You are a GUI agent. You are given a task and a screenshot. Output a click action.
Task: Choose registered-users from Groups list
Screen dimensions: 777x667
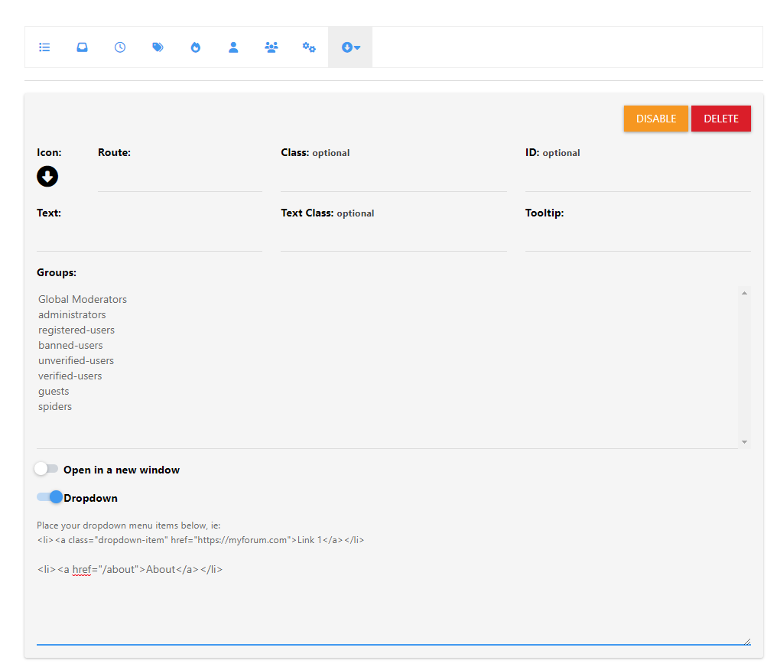point(76,330)
